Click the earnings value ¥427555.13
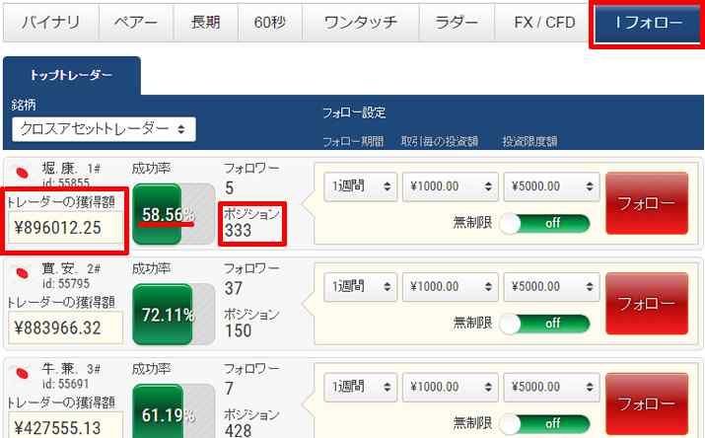Viewport: 705px width, 438px height. [66, 426]
